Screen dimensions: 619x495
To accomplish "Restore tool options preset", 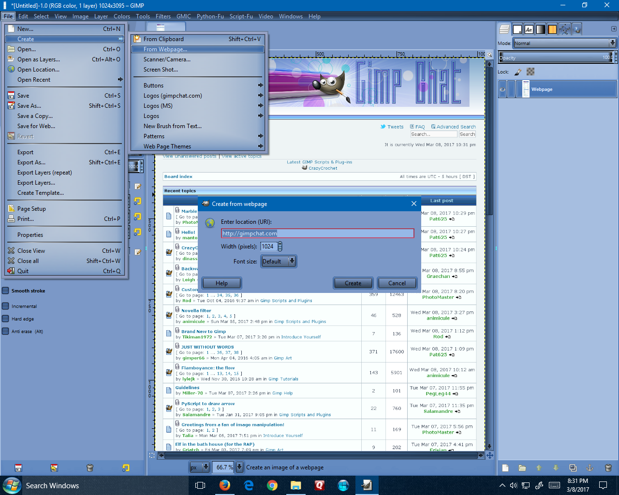I will [x=54, y=467].
